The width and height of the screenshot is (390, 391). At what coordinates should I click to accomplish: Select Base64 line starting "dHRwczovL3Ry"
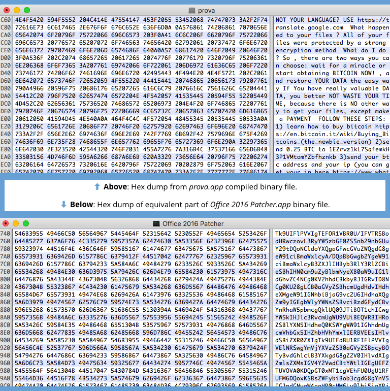332,241
